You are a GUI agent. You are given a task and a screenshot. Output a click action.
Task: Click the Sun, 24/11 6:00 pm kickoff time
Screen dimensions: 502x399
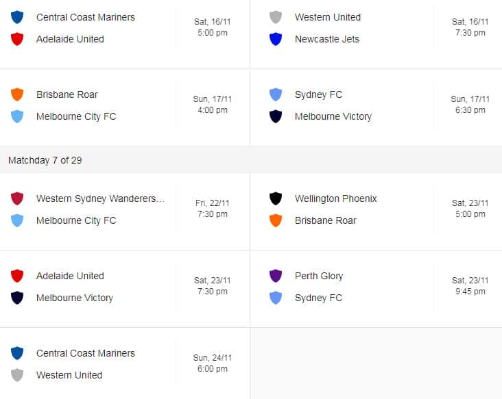click(212, 363)
